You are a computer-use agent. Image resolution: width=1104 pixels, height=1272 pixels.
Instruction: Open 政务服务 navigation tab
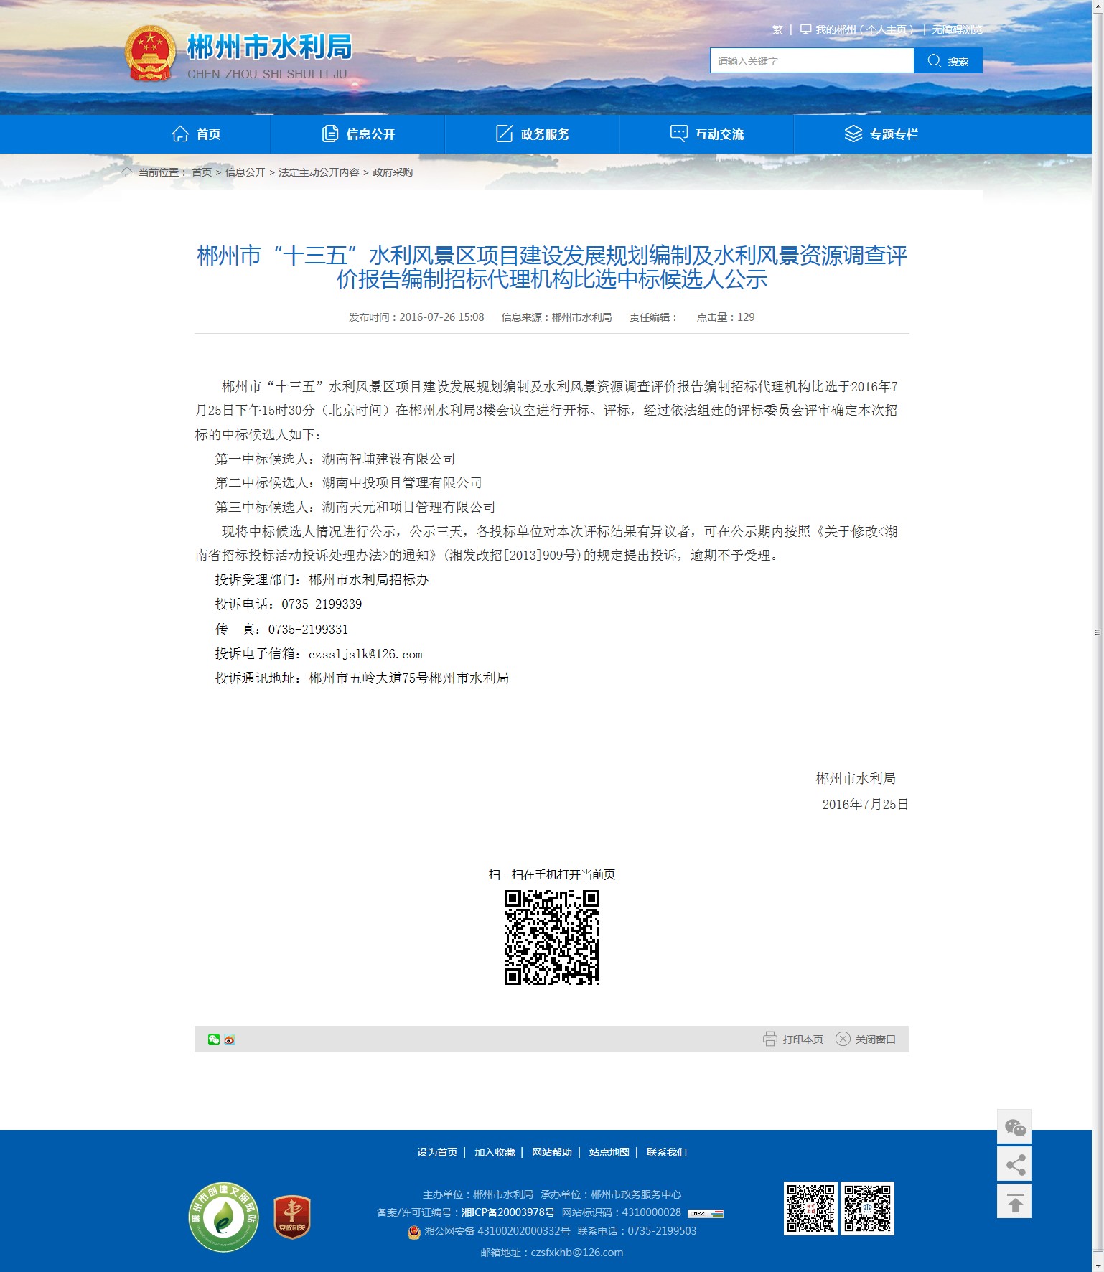[x=533, y=134]
